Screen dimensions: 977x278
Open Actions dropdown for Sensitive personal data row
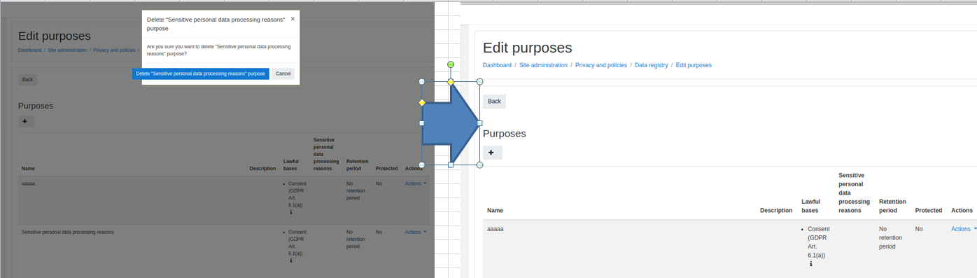coord(416,232)
